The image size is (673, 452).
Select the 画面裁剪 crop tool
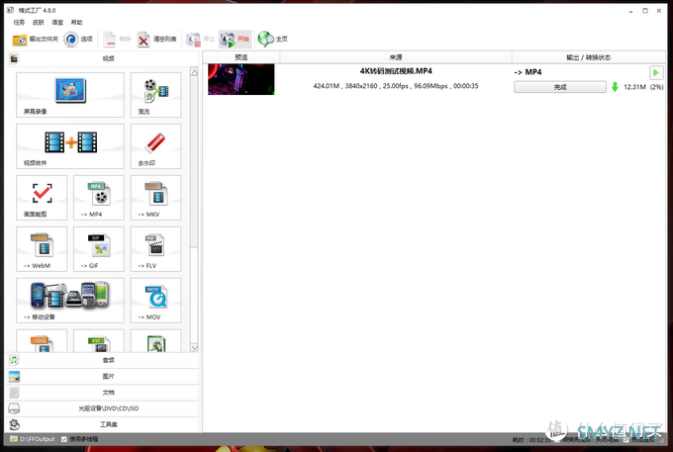click(x=42, y=198)
